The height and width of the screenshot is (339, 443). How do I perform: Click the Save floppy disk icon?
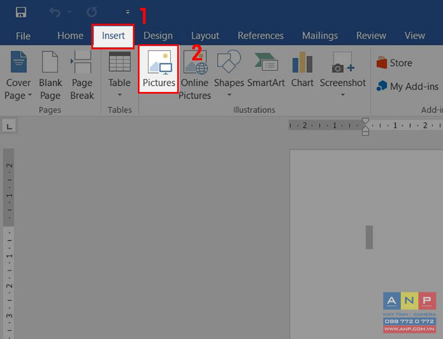tap(21, 12)
